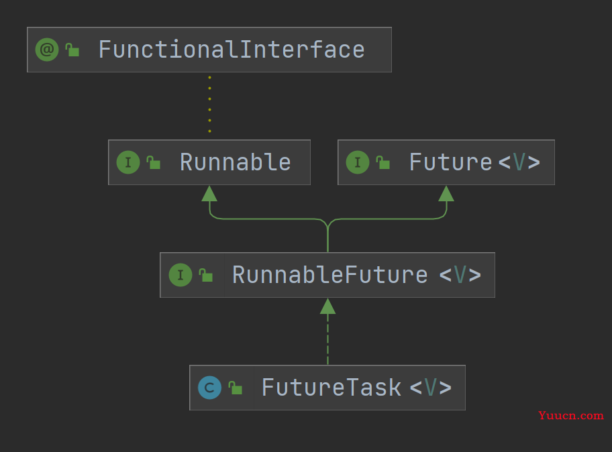The height and width of the screenshot is (452, 612).
Task: Click the annotation @ icon on FunctionalInterface
Action: click(47, 50)
